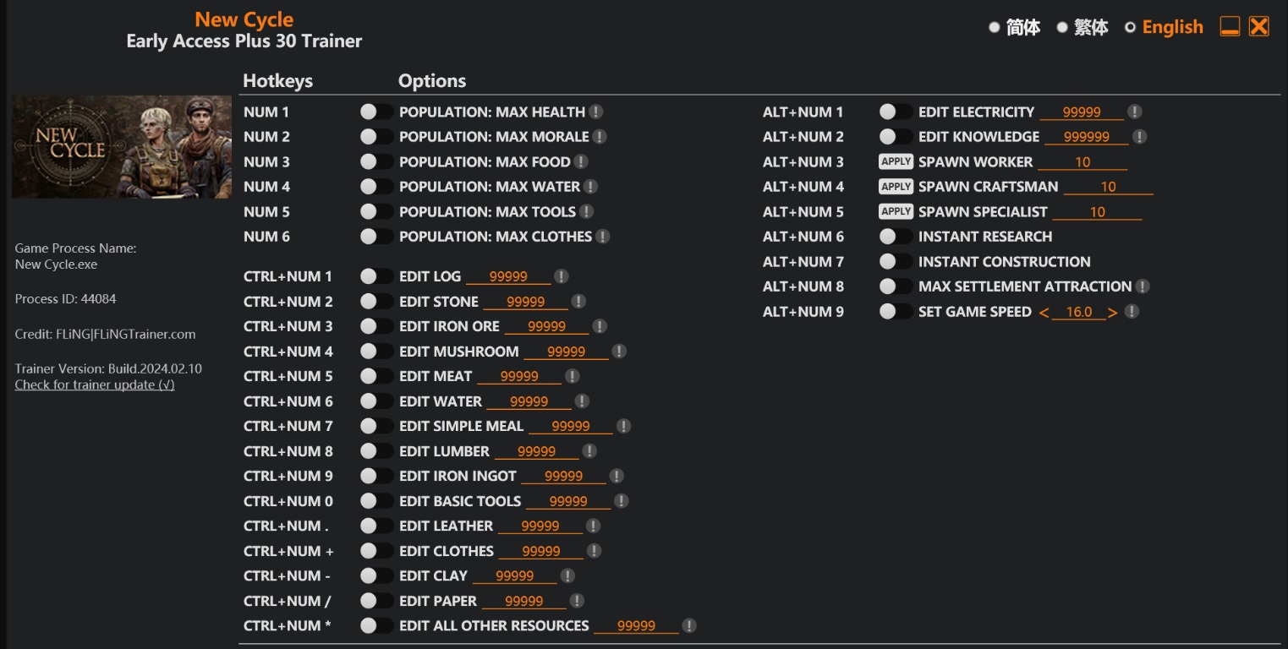Select the English language radio button
Viewport: 1288px width, 649px height.
click(x=1130, y=28)
